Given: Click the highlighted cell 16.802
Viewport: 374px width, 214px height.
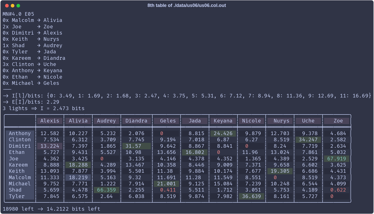Looking at the screenshot, I should click(195, 152).
